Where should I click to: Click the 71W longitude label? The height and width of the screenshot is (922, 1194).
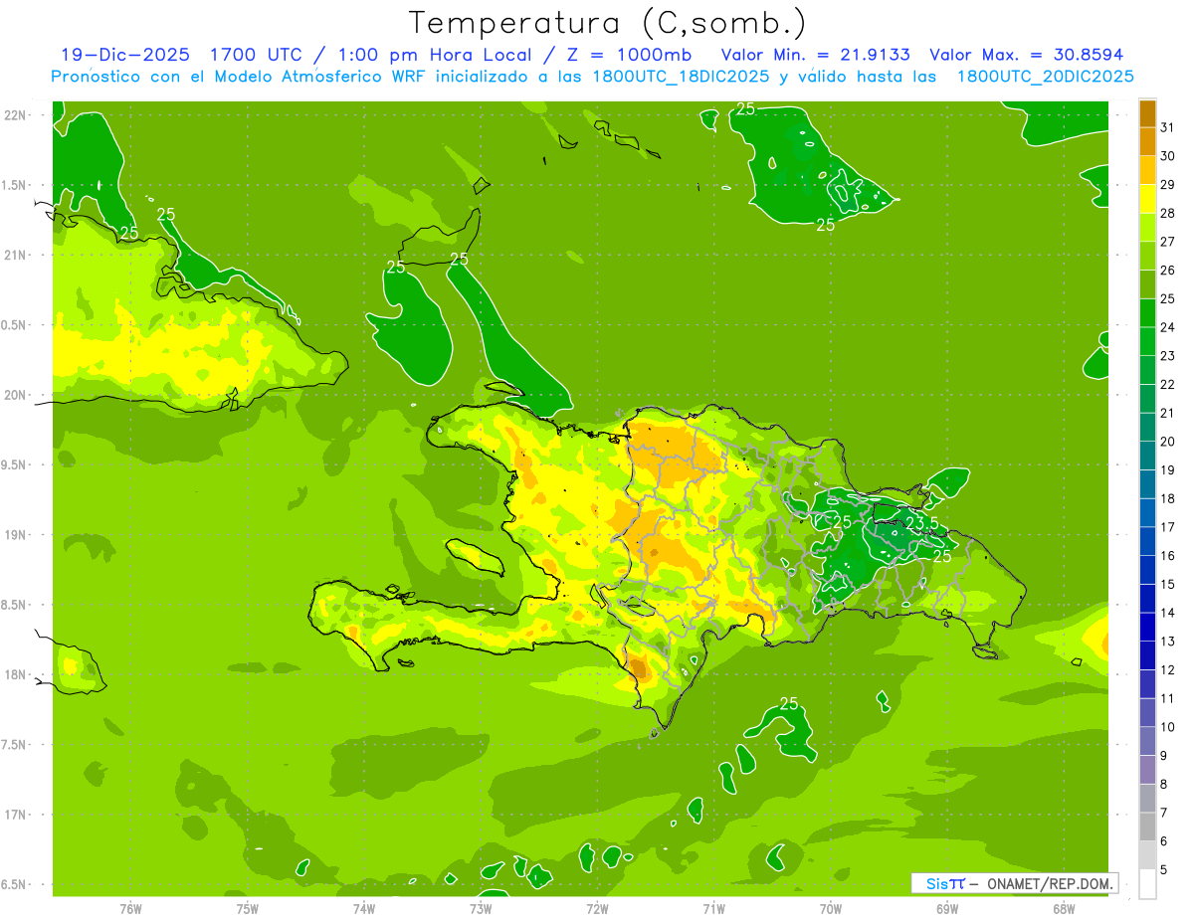(713, 909)
